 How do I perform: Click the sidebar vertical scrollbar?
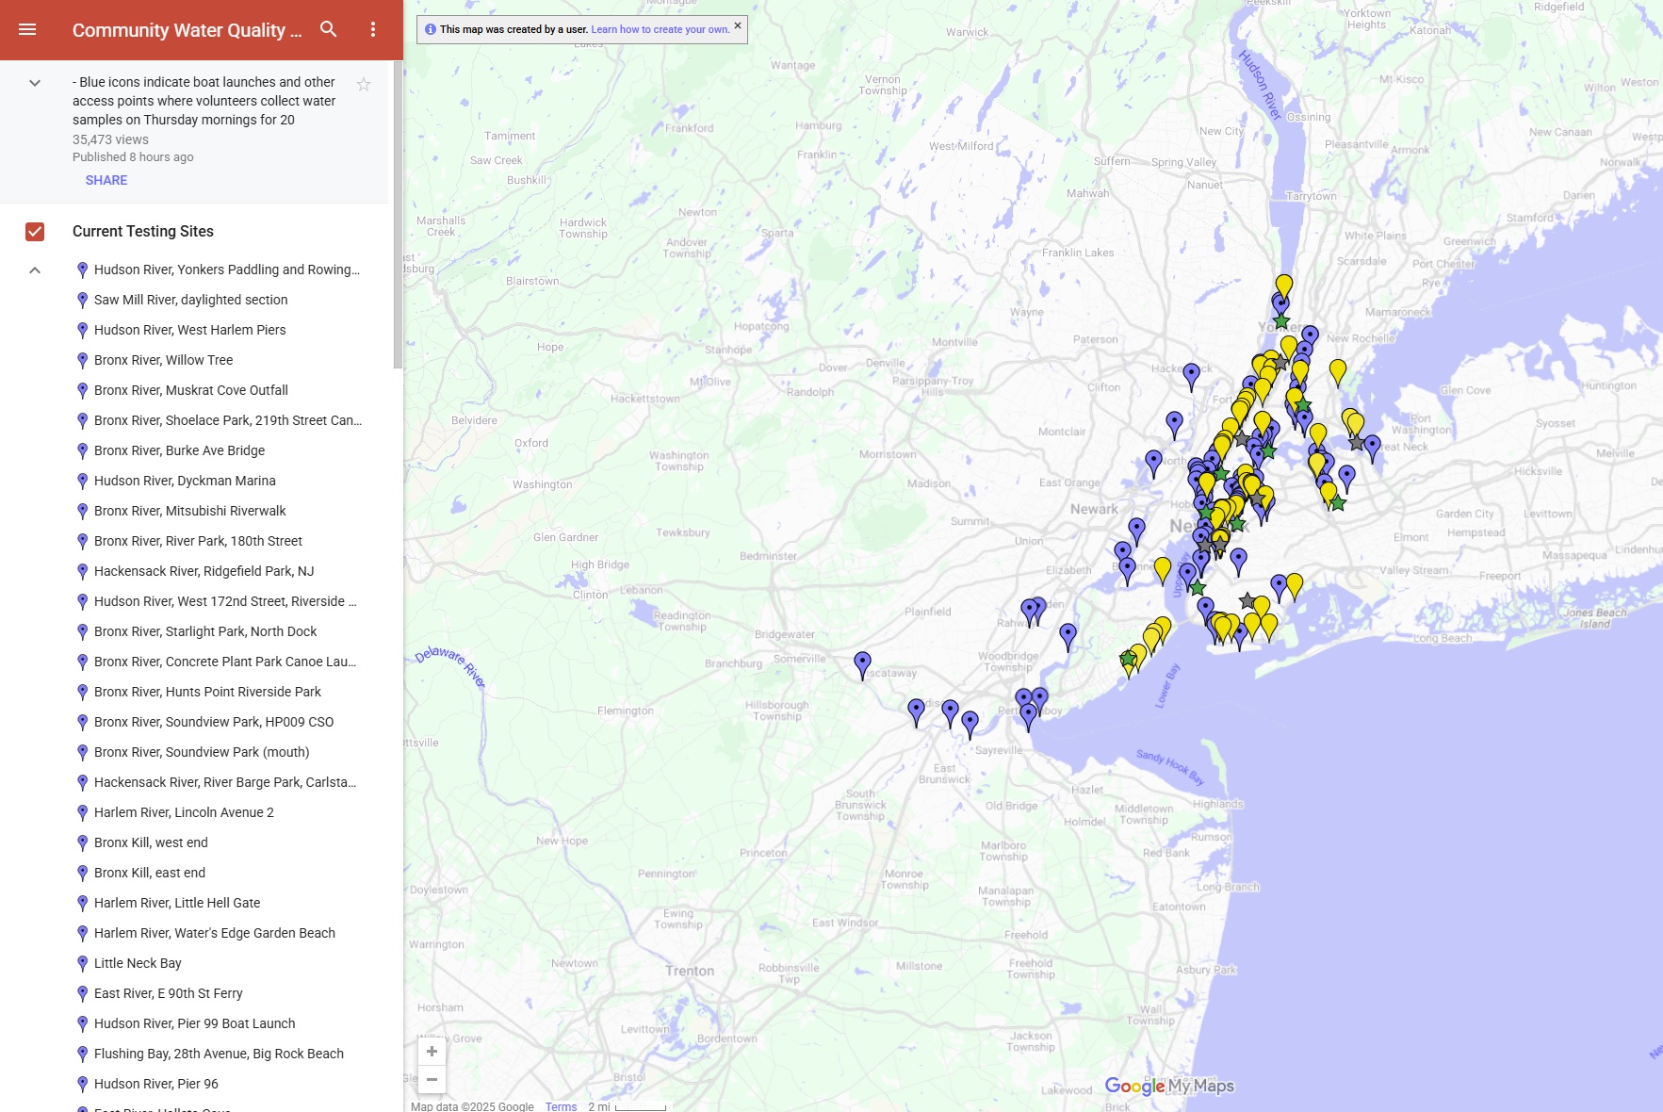point(398,217)
